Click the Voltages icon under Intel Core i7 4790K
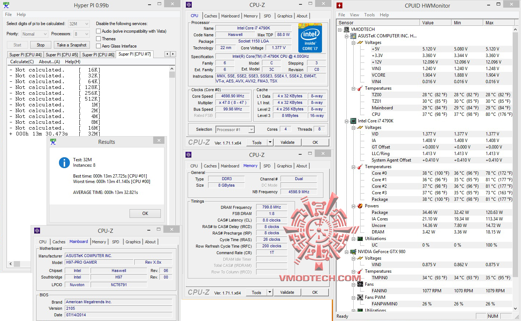The width and height of the screenshot is (521, 321). click(360, 127)
